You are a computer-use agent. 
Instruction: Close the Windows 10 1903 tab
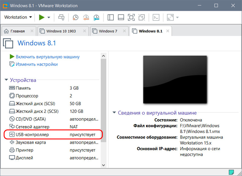pyautogui.click(x=84, y=31)
